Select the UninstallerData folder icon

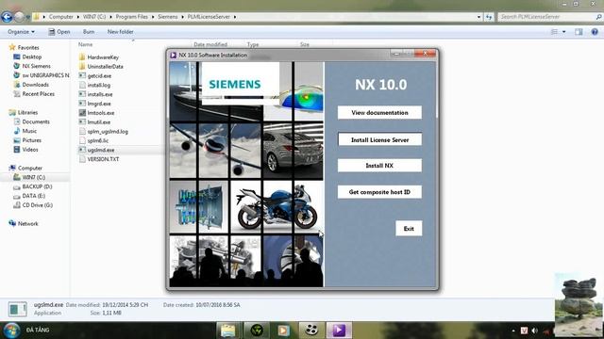(x=82, y=66)
